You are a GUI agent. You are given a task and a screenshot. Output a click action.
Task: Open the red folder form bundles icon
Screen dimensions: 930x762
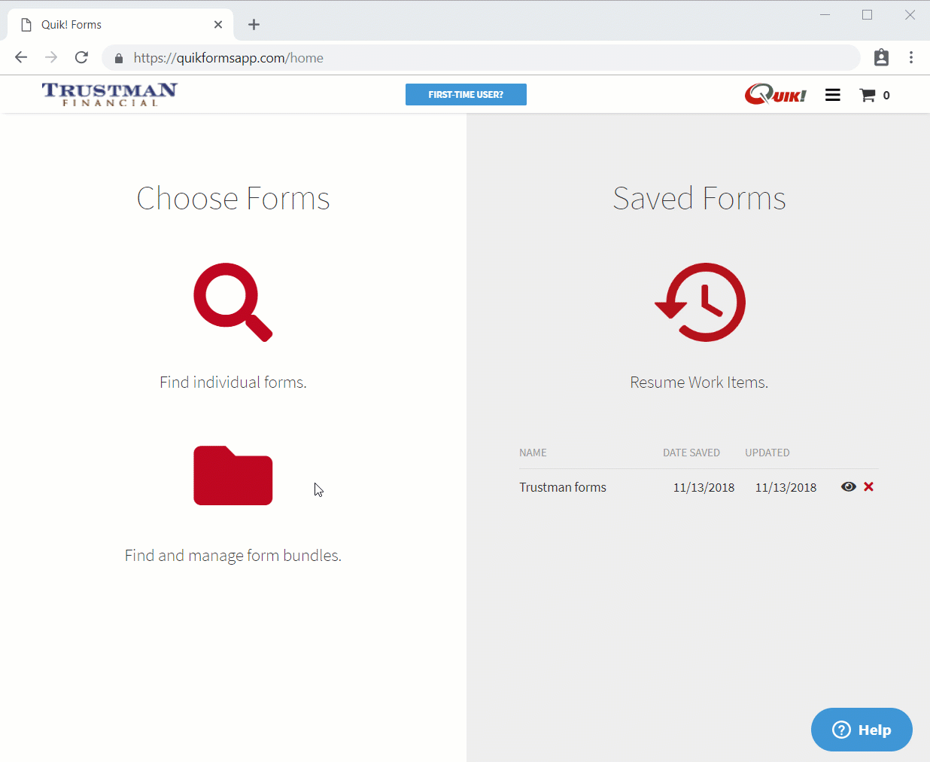pos(233,475)
